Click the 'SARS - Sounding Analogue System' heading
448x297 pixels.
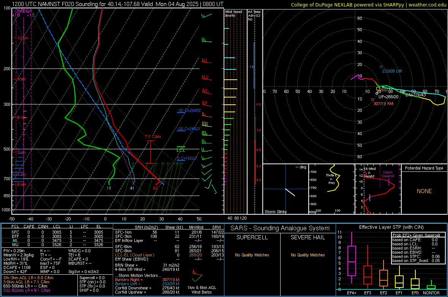[280, 228]
